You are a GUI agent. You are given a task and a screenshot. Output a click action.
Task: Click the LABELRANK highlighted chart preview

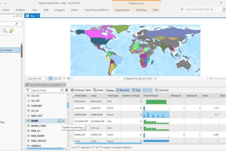[156, 115]
